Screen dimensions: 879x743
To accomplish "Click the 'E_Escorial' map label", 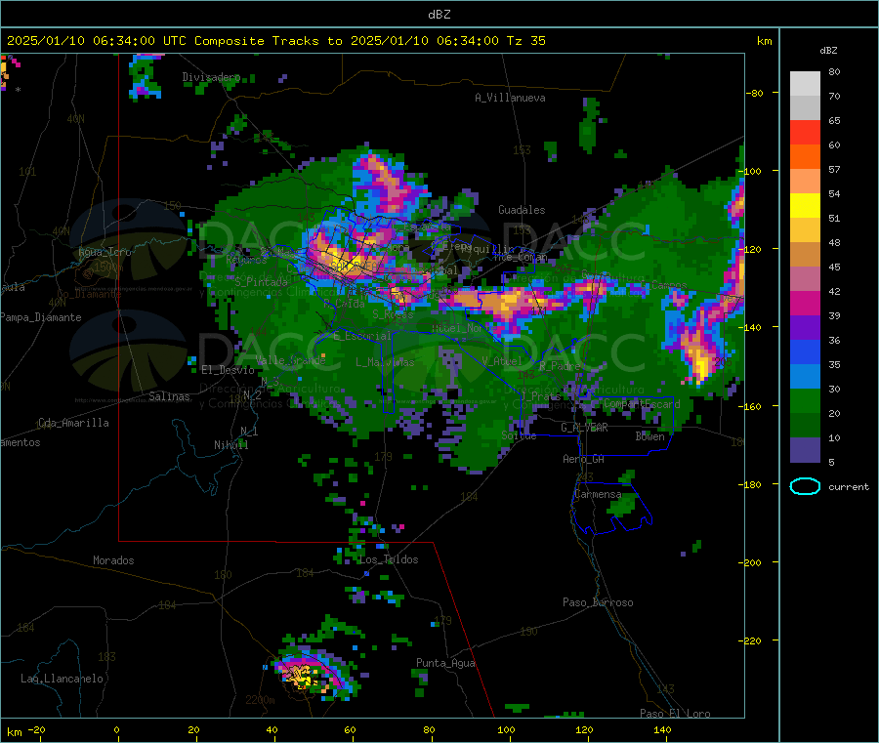I will click(362, 336).
